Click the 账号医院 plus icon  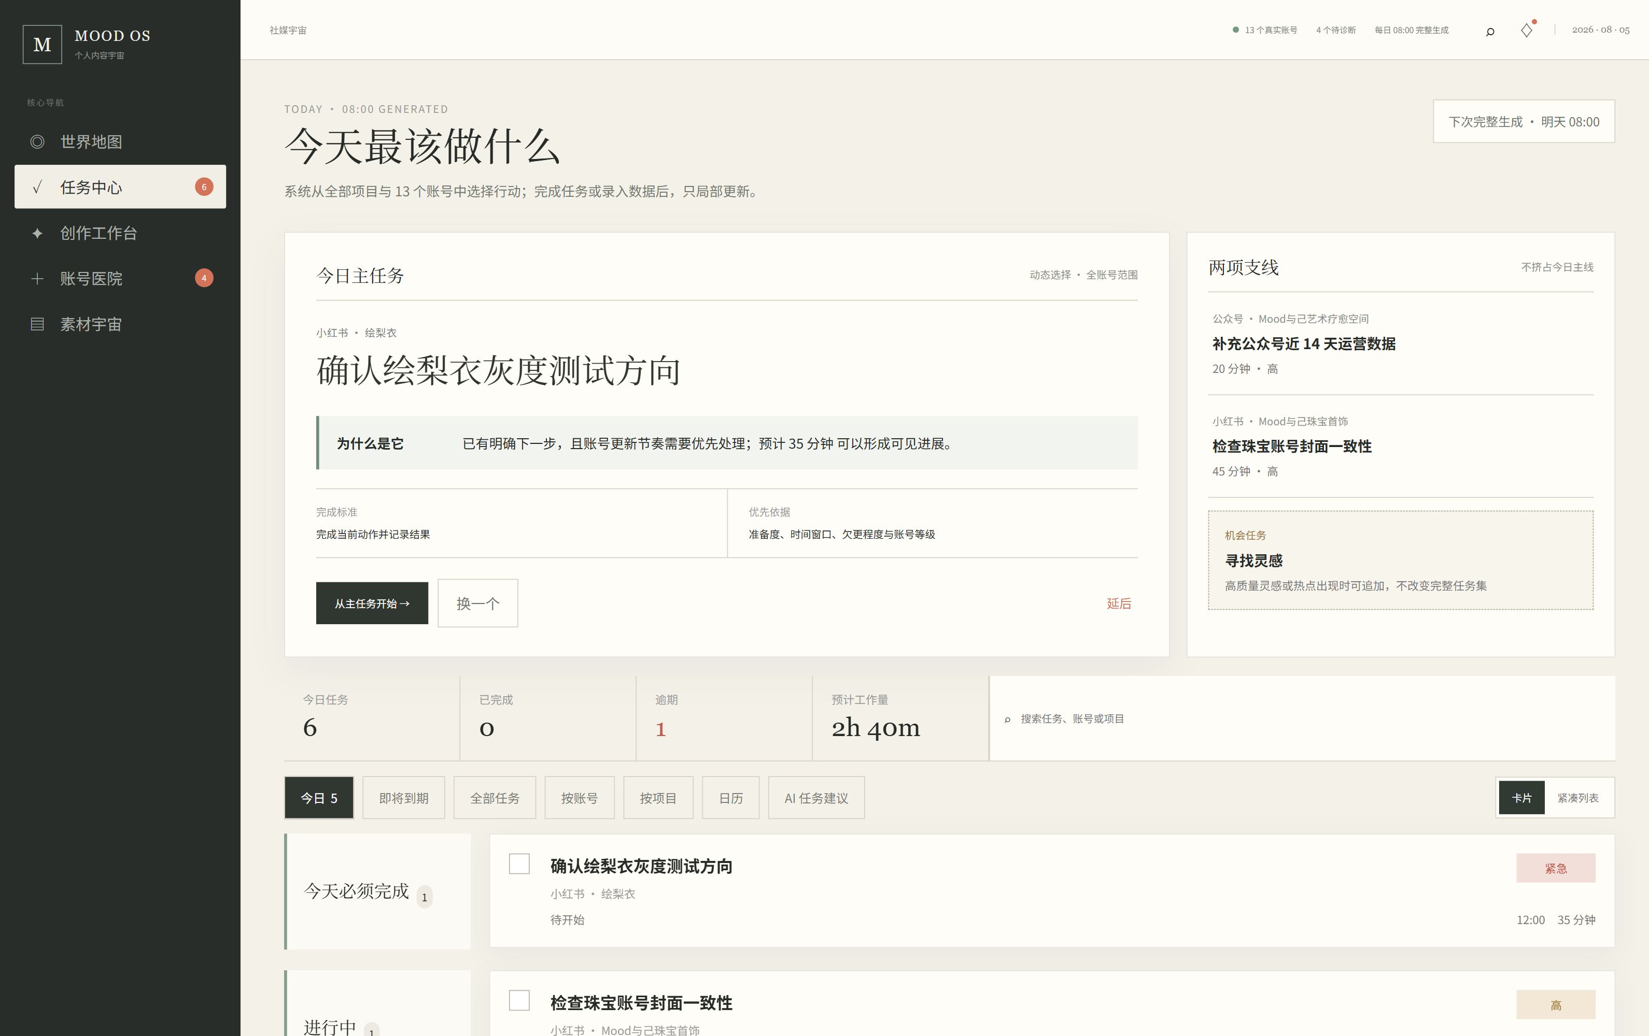coord(38,279)
